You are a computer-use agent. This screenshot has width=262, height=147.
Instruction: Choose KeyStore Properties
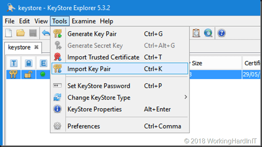coord(120,109)
